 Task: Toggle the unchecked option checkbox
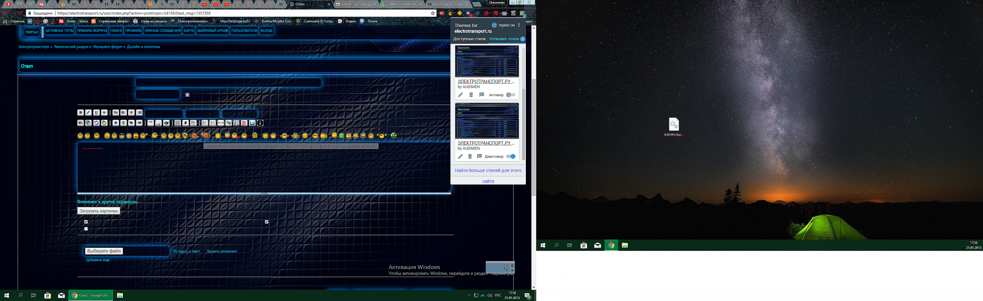pyautogui.click(x=86, y=229)
